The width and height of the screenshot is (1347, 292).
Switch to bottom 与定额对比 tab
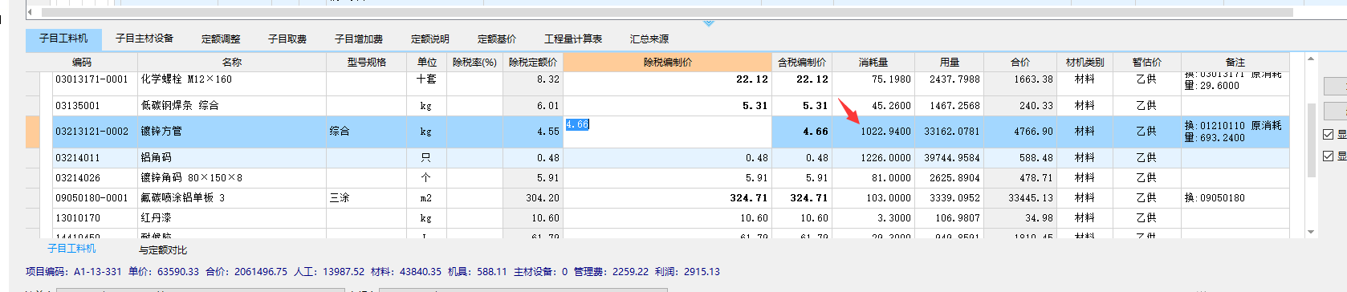pyautogui.click(x=163, y=250)
